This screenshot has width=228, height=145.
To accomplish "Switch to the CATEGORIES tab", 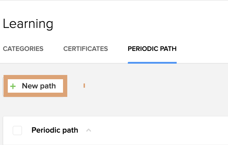I will 23,49.
